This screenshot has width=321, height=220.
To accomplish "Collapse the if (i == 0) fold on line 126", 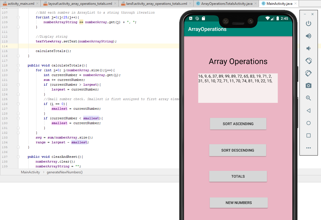I will point(18,104).
